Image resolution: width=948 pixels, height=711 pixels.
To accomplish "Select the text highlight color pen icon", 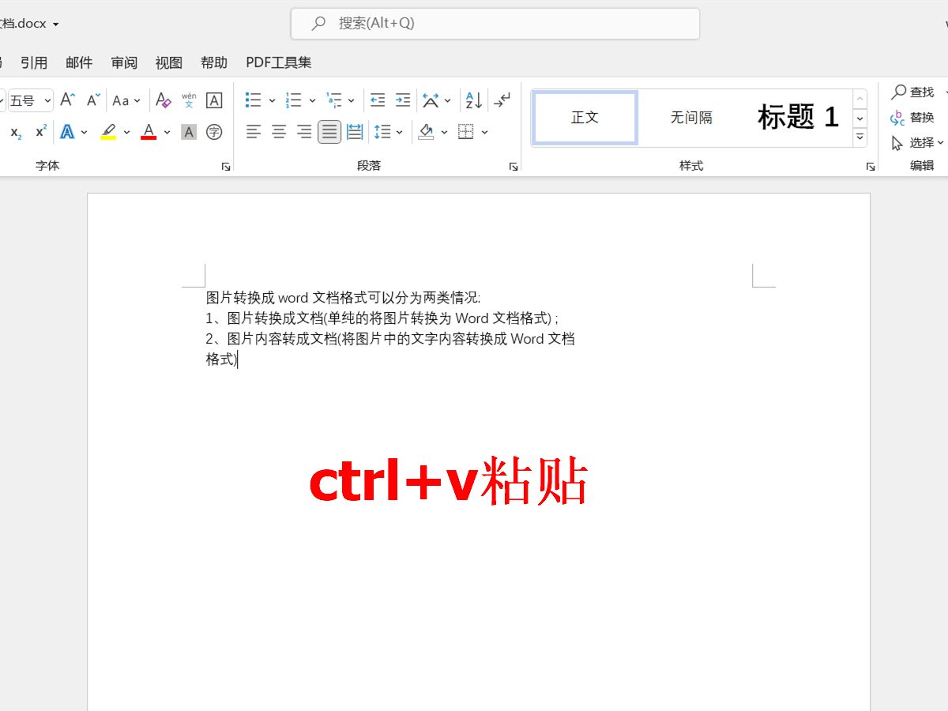I will (107, 132).
